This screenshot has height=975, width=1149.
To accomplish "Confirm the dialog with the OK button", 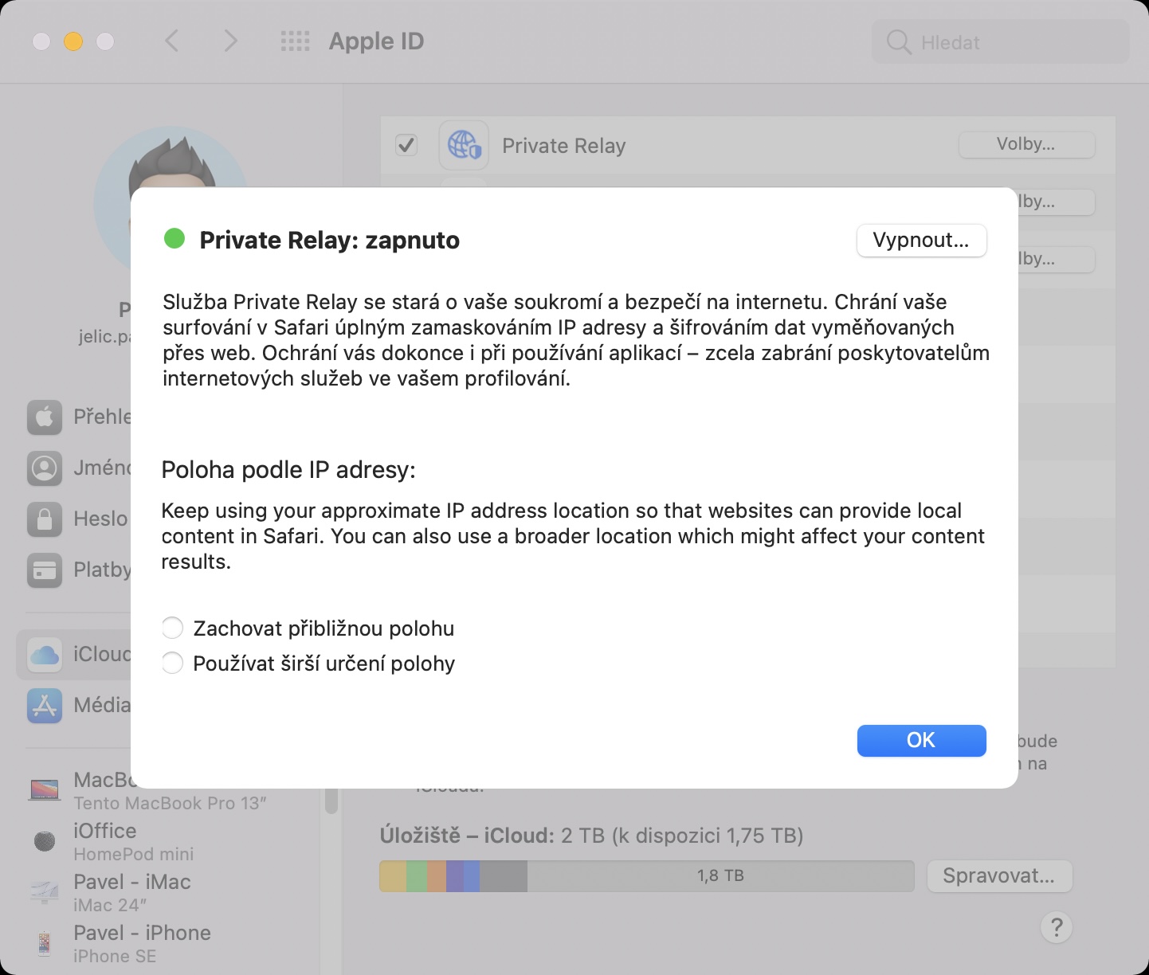I will pos(921,740).
